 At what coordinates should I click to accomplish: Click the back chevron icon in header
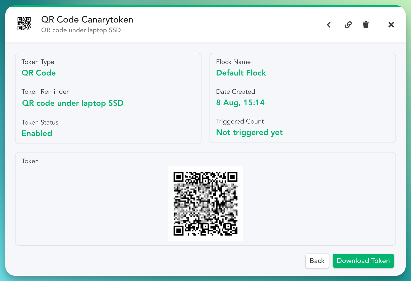click(x=329, y=25)
